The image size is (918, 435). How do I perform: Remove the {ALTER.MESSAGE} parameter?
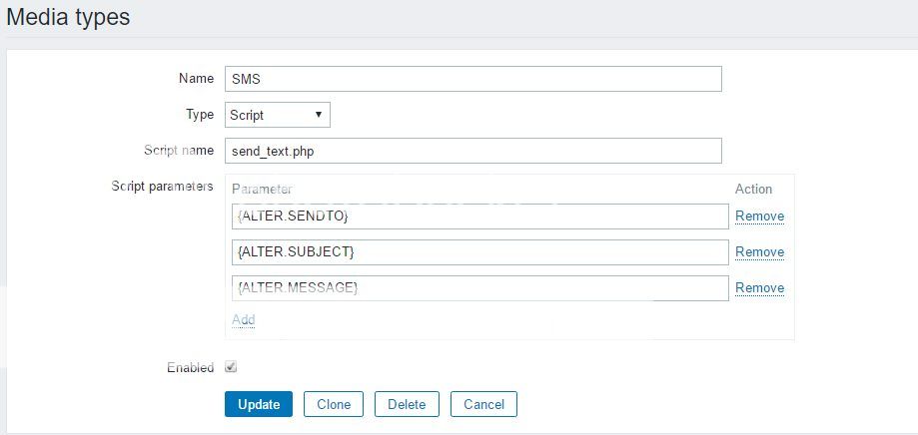(x=759, y=288)
